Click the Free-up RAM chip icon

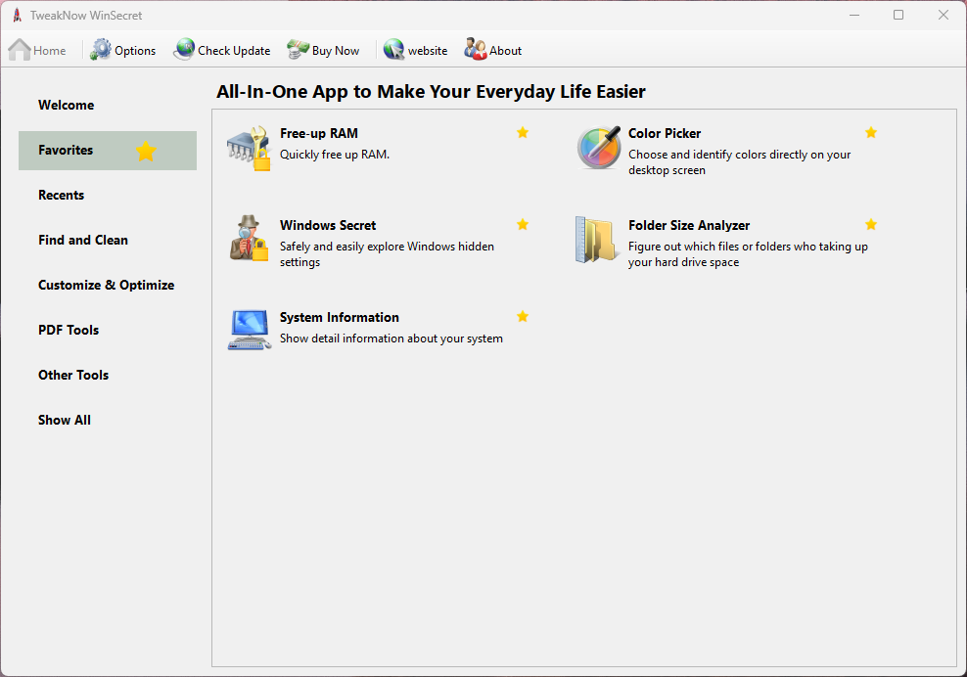click(x=249, y=149)
